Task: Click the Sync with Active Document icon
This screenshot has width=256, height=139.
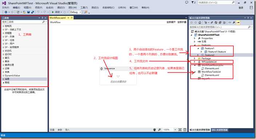Action: point(212,23)
